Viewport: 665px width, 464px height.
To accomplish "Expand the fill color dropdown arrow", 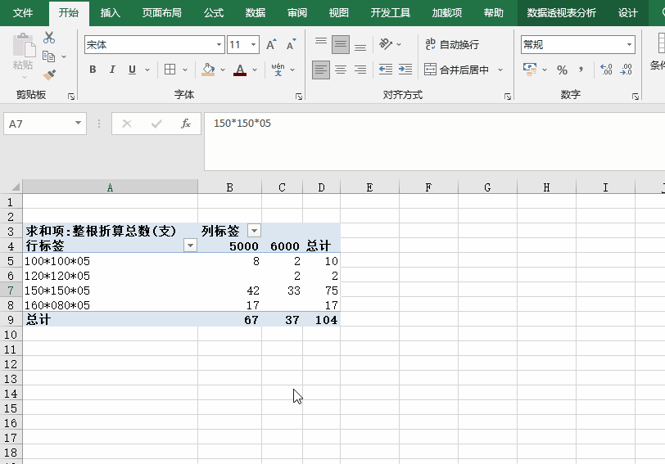I will pyautogui.click(x=222, y=70).
